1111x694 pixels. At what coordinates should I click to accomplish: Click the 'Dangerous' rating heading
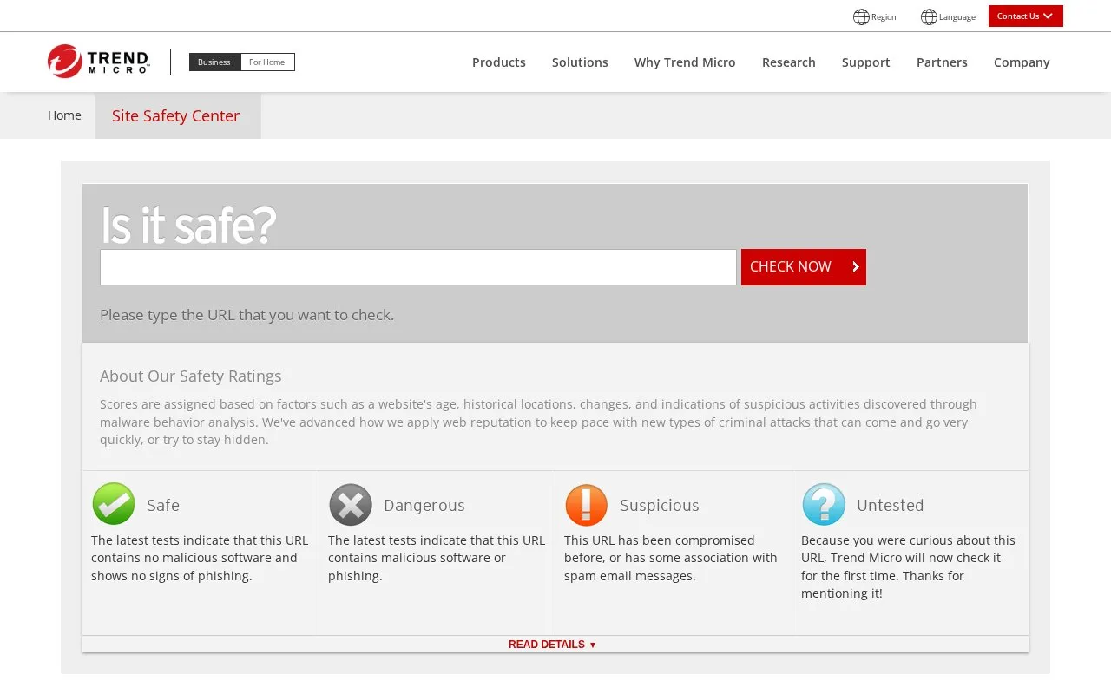[x=424, y=505]
